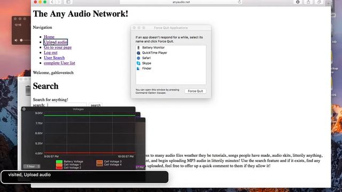Screen dimensions: 342x192
Task: Select Battery Monitor in Force Quit list
Action: (x=171, y=47)
